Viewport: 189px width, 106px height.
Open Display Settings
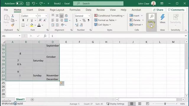click(x=115, y=104)
